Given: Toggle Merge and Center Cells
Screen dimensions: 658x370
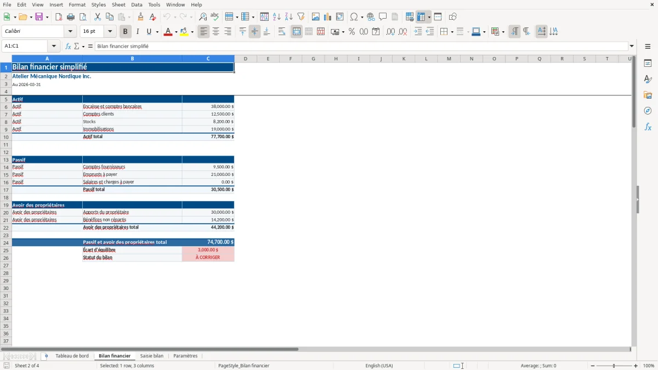Looking at the screenshot, I should click(297, 32).
